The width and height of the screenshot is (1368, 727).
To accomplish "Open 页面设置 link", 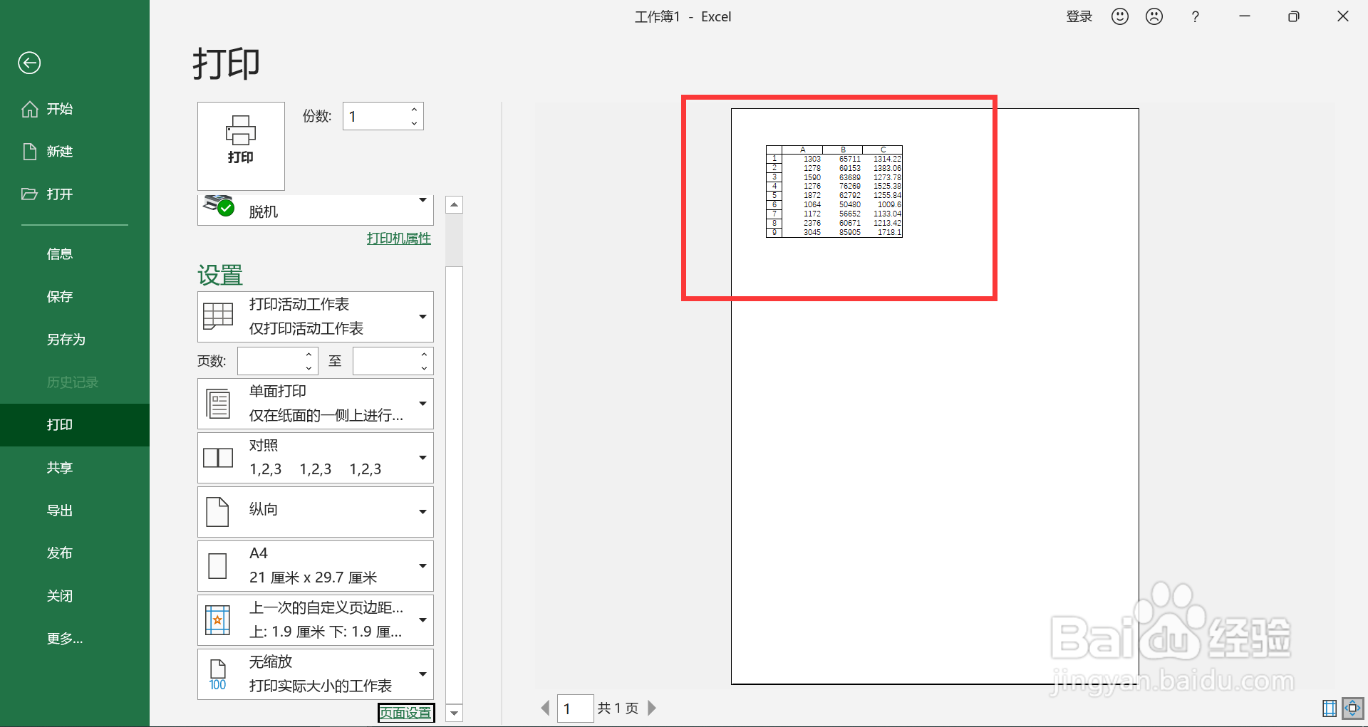I will coord(405,713).
